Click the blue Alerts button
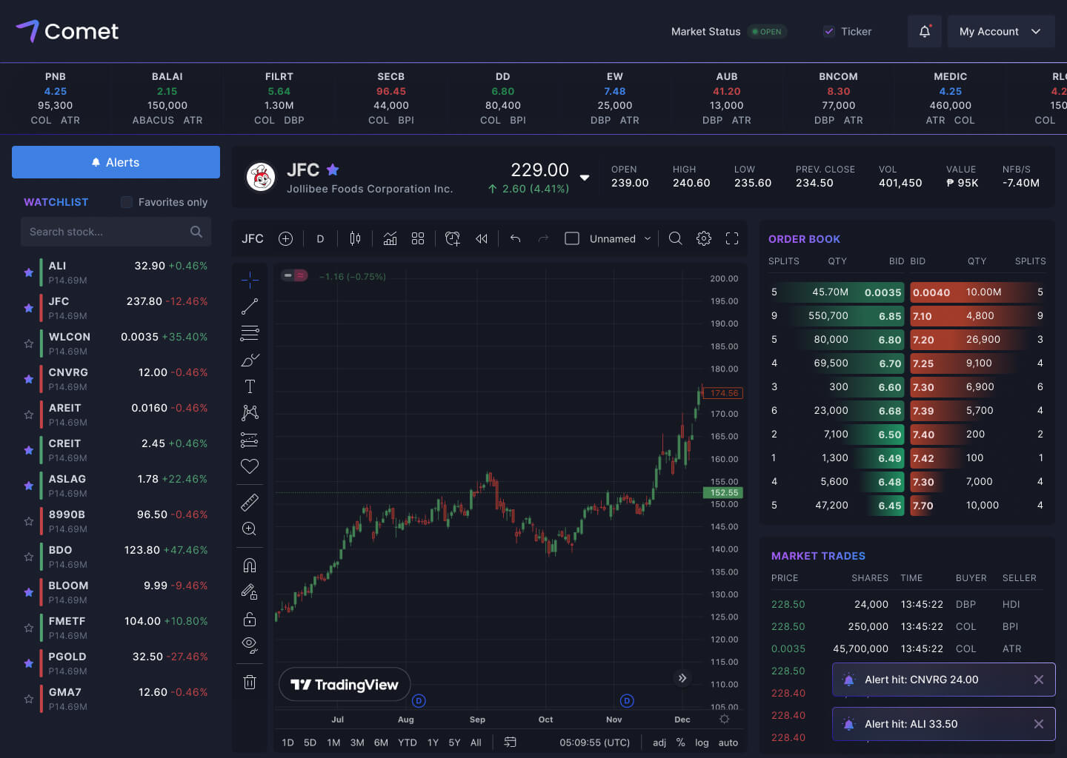The image size is (1067, 758). [x=116, y=162]
